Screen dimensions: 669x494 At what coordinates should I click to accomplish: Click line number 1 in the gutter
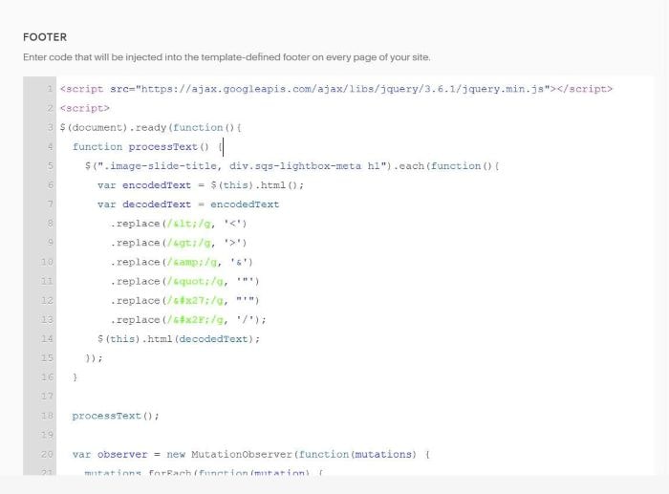(x=50, y=89)
